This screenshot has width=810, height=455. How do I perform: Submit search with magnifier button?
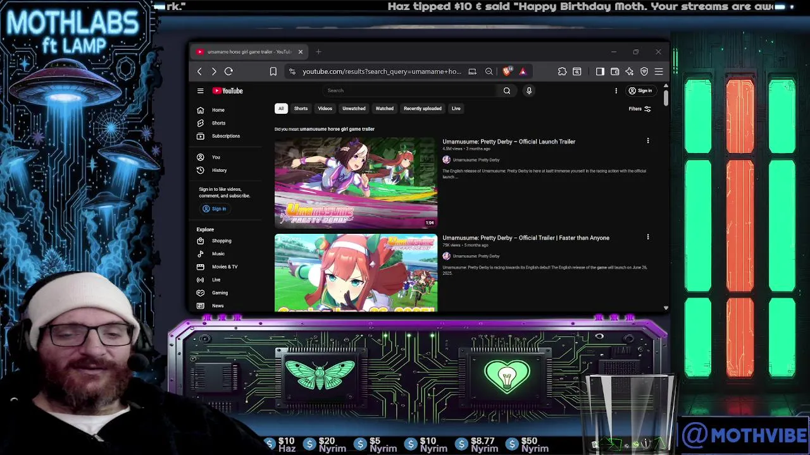click(507, 91)
